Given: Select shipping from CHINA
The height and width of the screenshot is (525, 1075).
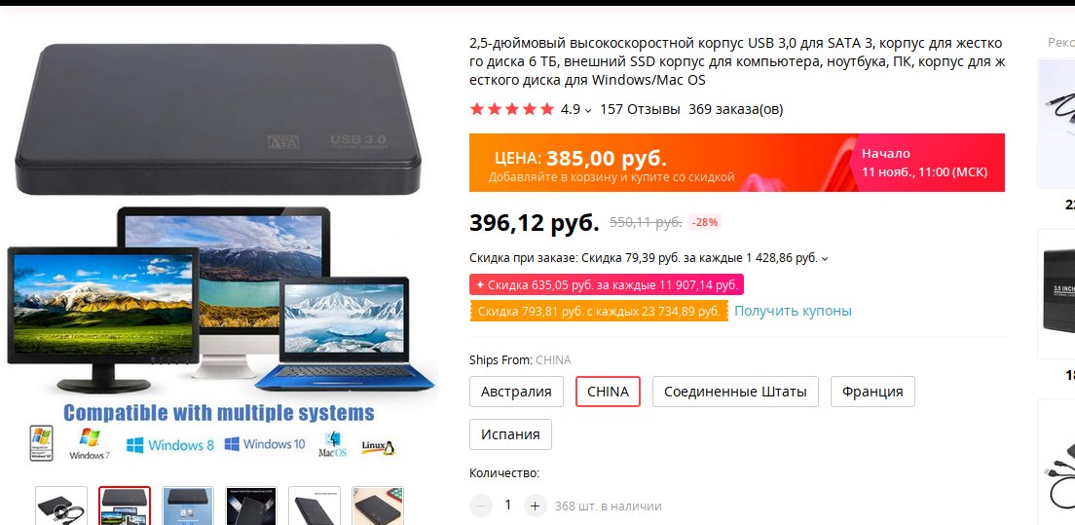Looking at the screenshot, I should 609,392.
